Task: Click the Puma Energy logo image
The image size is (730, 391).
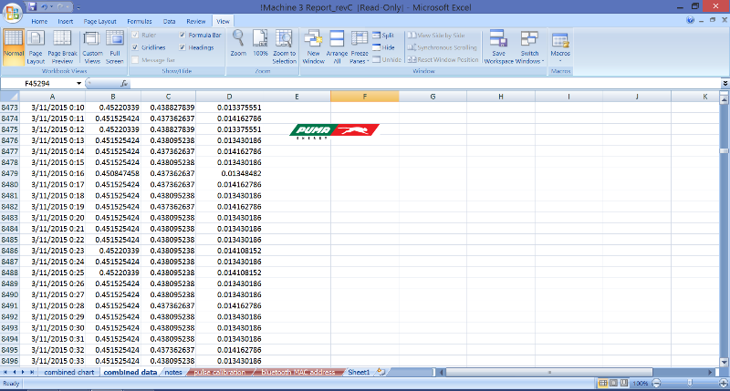Action: coord(334,131)
